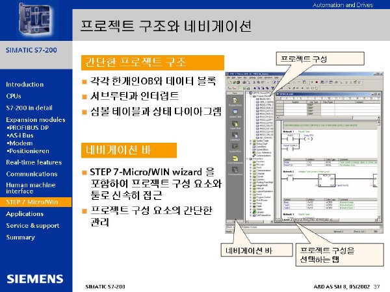Go to the Modem subsection
The width and height of the screenshot is (390, 292).
pos(20,143)
